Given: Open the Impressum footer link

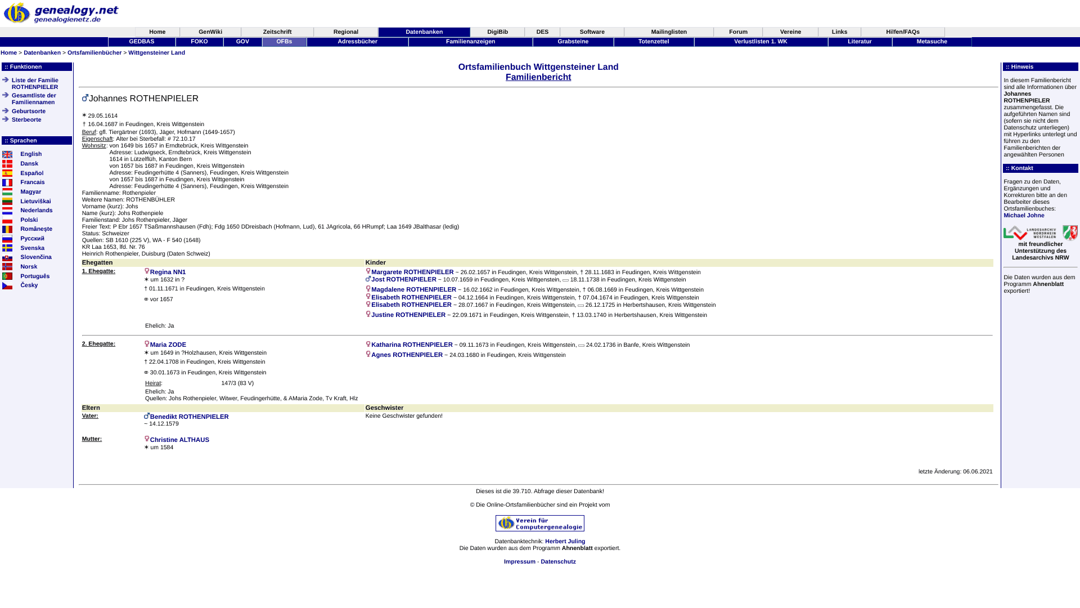Looking at the screenshot, I should point(520,562).
